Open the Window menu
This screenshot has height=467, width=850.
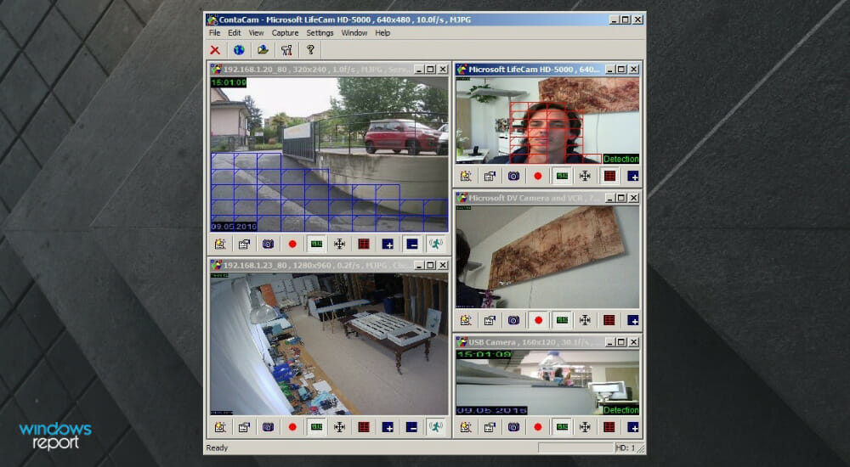coord(354,33)
